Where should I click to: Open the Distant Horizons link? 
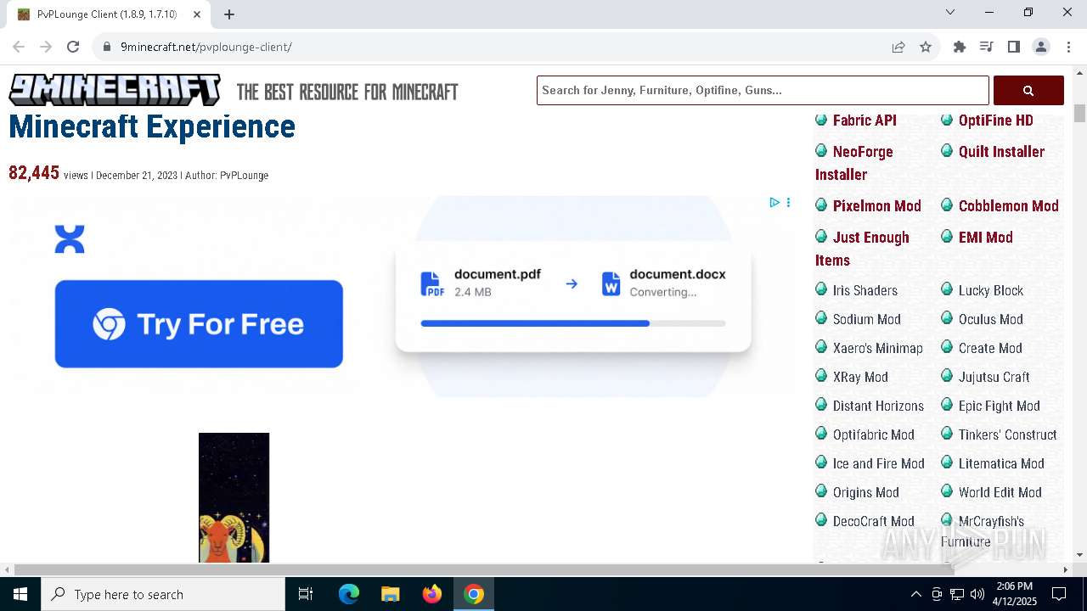878,406
